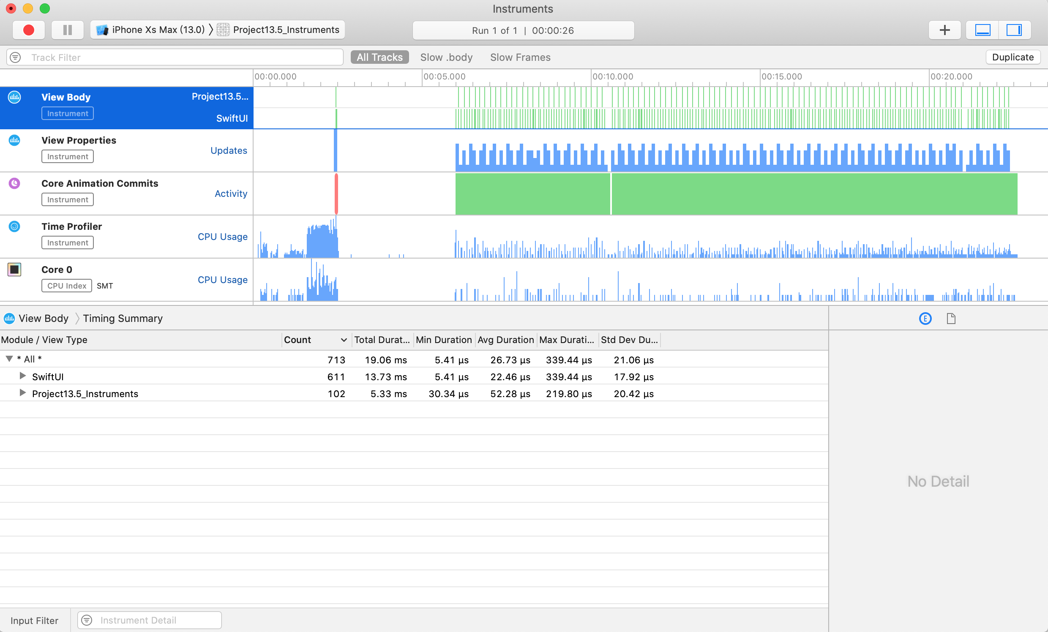Click the 19.06 ms total duration cell
Screen dimensions: 1048x632
point(386,360)
